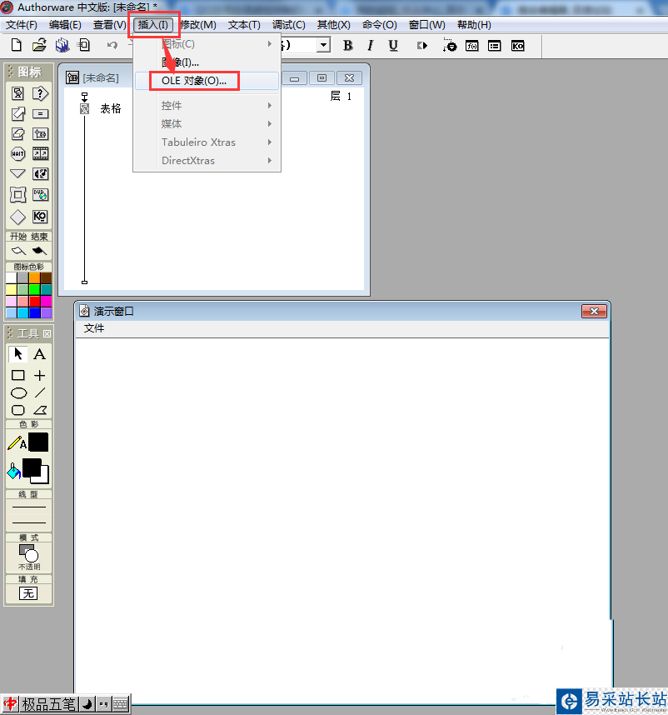Select the rectangle tool in toolbox

point(17,375)
